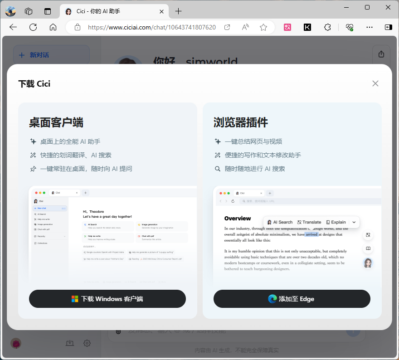Click text 一键常驻在桌面，随时向 AI 提问
399x360 pixels.
click(x=86, y=169)
